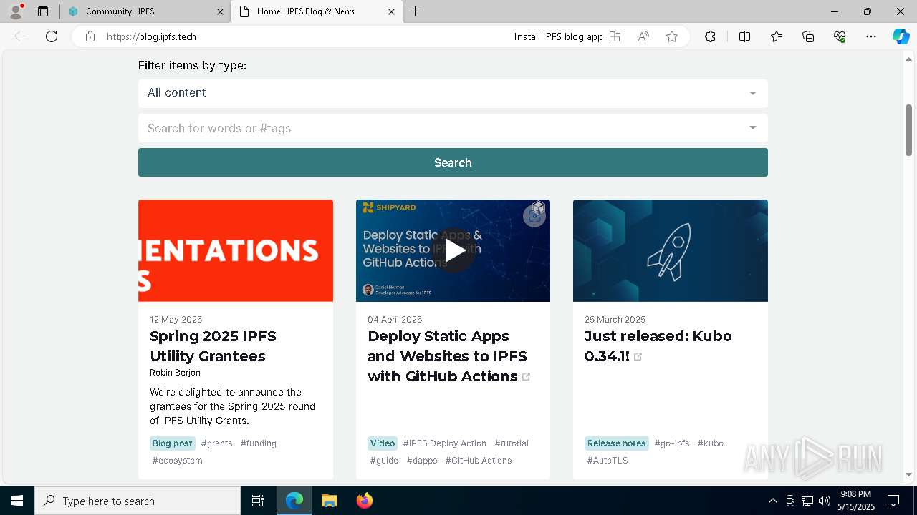The image size is (917, 515).
Task: Open Settings and more ellipsis menu
Action: (x=871, y=36)
